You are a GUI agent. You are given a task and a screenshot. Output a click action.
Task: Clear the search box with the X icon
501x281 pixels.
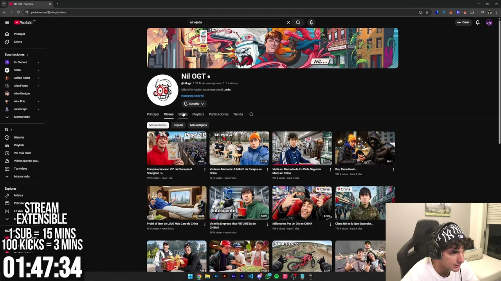pos(288,23)
